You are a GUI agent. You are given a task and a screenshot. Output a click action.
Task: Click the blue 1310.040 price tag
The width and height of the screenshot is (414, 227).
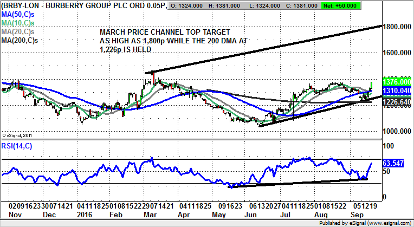[x=397, y=90]
